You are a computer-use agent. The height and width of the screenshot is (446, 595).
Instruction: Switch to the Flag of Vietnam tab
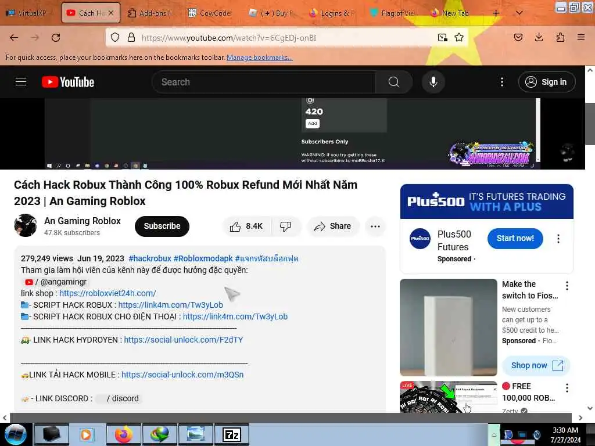point(393,13)
